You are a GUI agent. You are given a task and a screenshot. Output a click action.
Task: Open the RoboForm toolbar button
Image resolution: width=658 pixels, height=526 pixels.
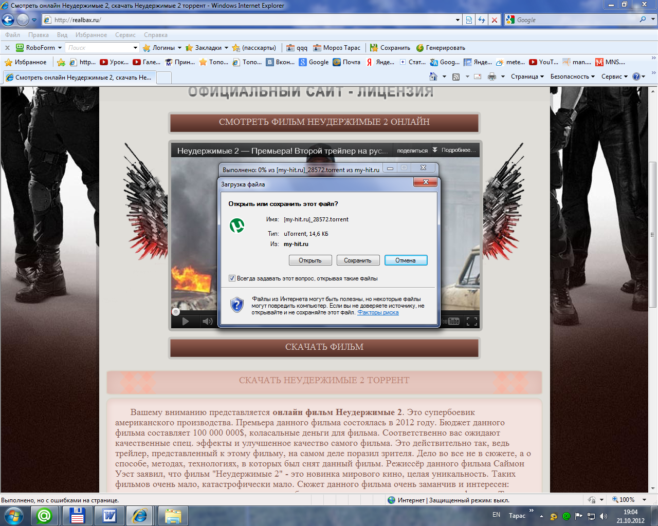(x=35, y=48)
